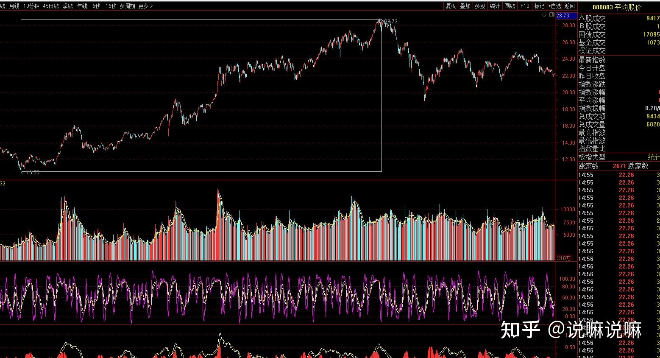Switch to the 月线 monthly period
The height and width of the screenshot is (358, 660).
[x=14, y=6]
